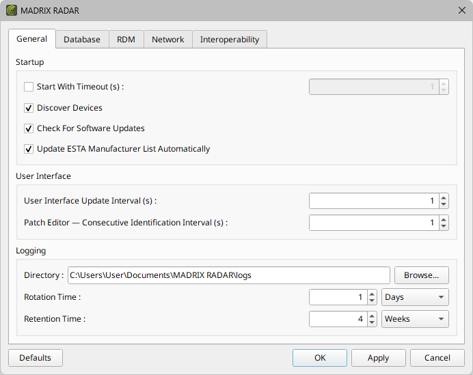Viewport: 473px width, 375px height.
Task: Increase User Interface Update Interval with up arrow
Action: [x=444, y=198]
